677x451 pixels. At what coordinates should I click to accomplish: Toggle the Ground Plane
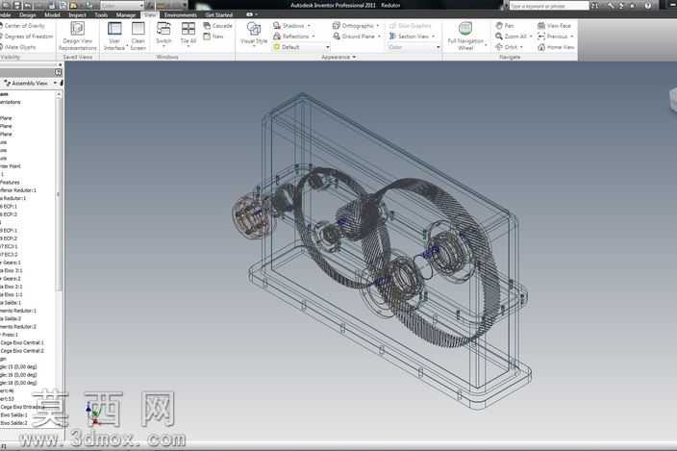tap(354, 37)
